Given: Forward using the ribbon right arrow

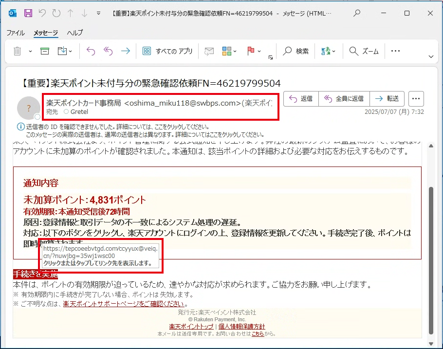Looking at the screenshot, I should (x=126, y=51).
